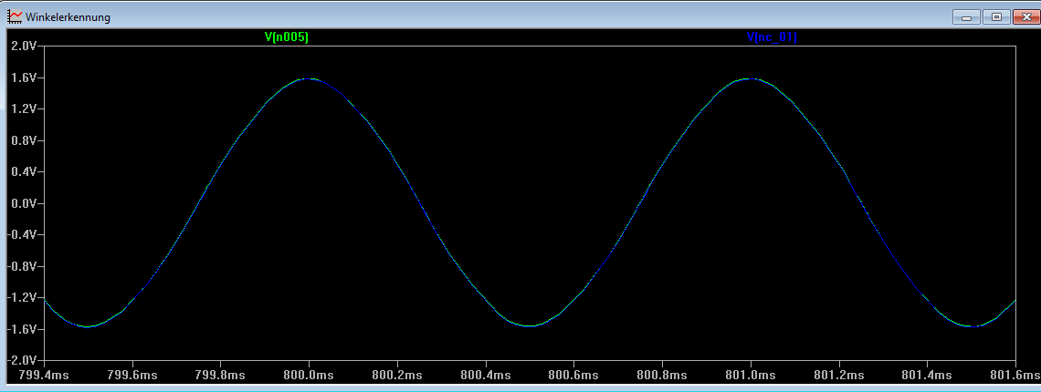Click the -2.0V vertical axis label

[23, 361]
